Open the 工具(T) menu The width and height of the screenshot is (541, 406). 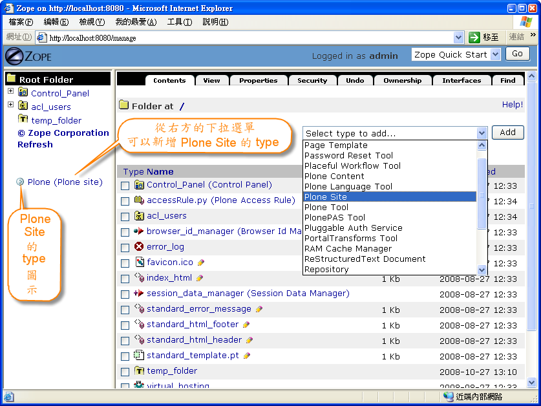click(180, 22)
